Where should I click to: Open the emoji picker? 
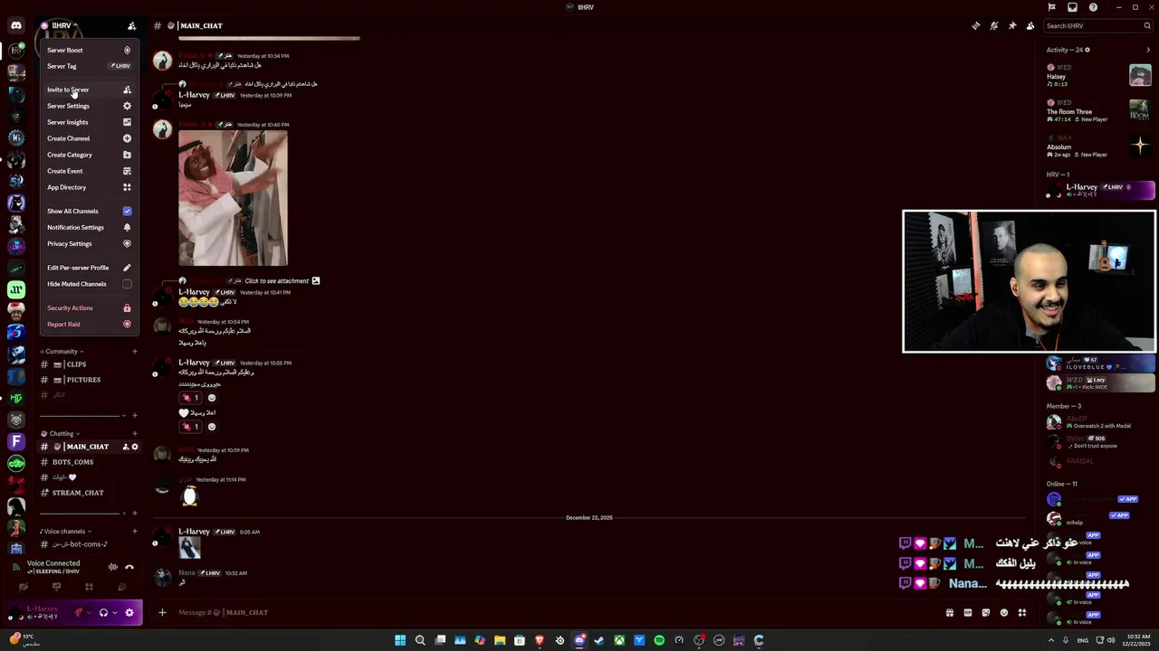coord(1004,612)
